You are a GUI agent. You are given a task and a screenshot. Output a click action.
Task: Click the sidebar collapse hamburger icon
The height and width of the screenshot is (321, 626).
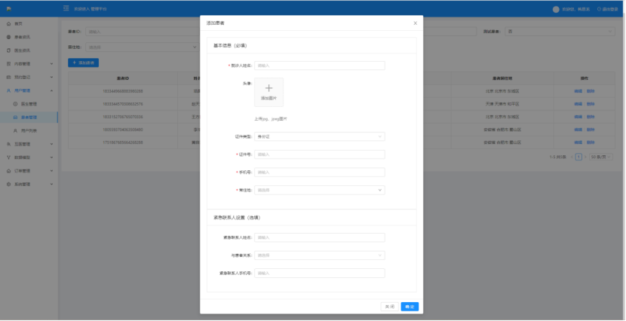coord(66,9)
